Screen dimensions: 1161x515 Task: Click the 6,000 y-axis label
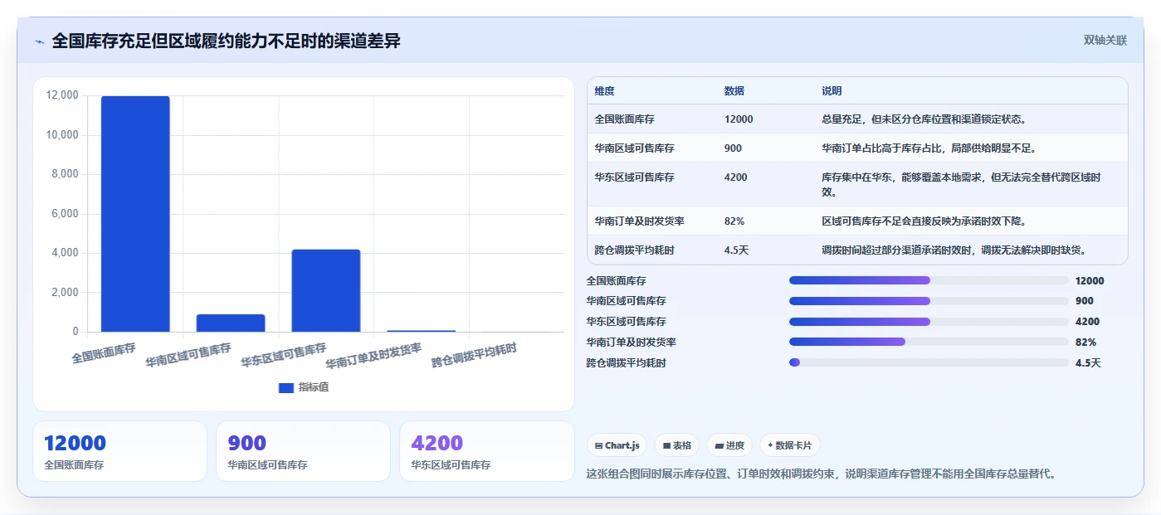65,213
